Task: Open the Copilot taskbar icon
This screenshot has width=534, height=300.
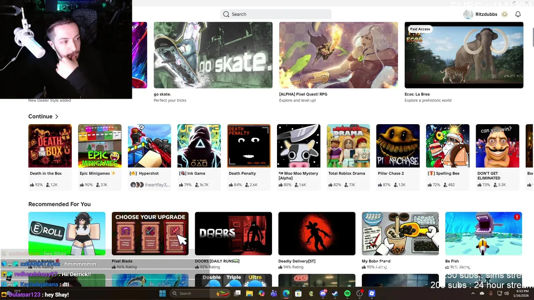Action: coord(262,293)
